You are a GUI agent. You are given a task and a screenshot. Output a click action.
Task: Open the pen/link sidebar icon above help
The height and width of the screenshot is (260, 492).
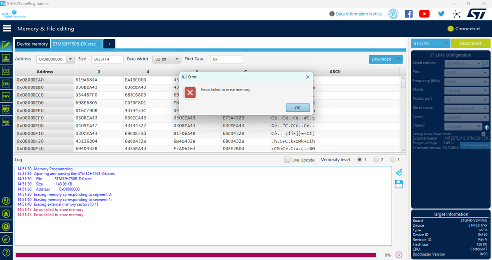coord(6,239)
